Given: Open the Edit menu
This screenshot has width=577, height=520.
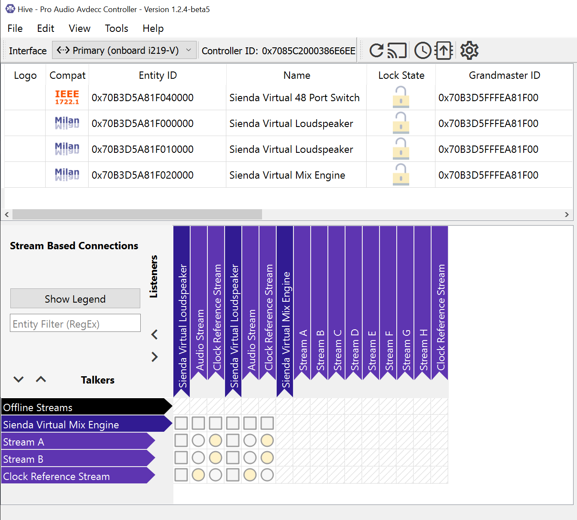Looking at the screenshot, I should (x=46, y=28).
